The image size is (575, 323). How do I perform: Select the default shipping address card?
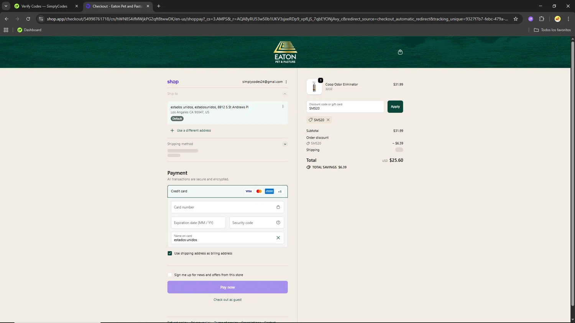click(x=227, y=113)
